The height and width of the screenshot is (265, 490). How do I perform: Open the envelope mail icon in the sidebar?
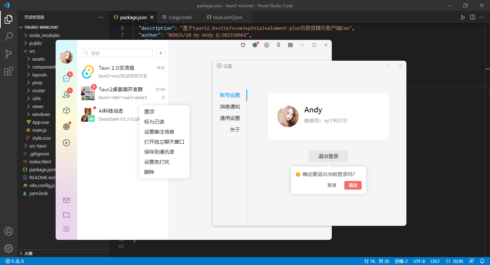point(66,200)
